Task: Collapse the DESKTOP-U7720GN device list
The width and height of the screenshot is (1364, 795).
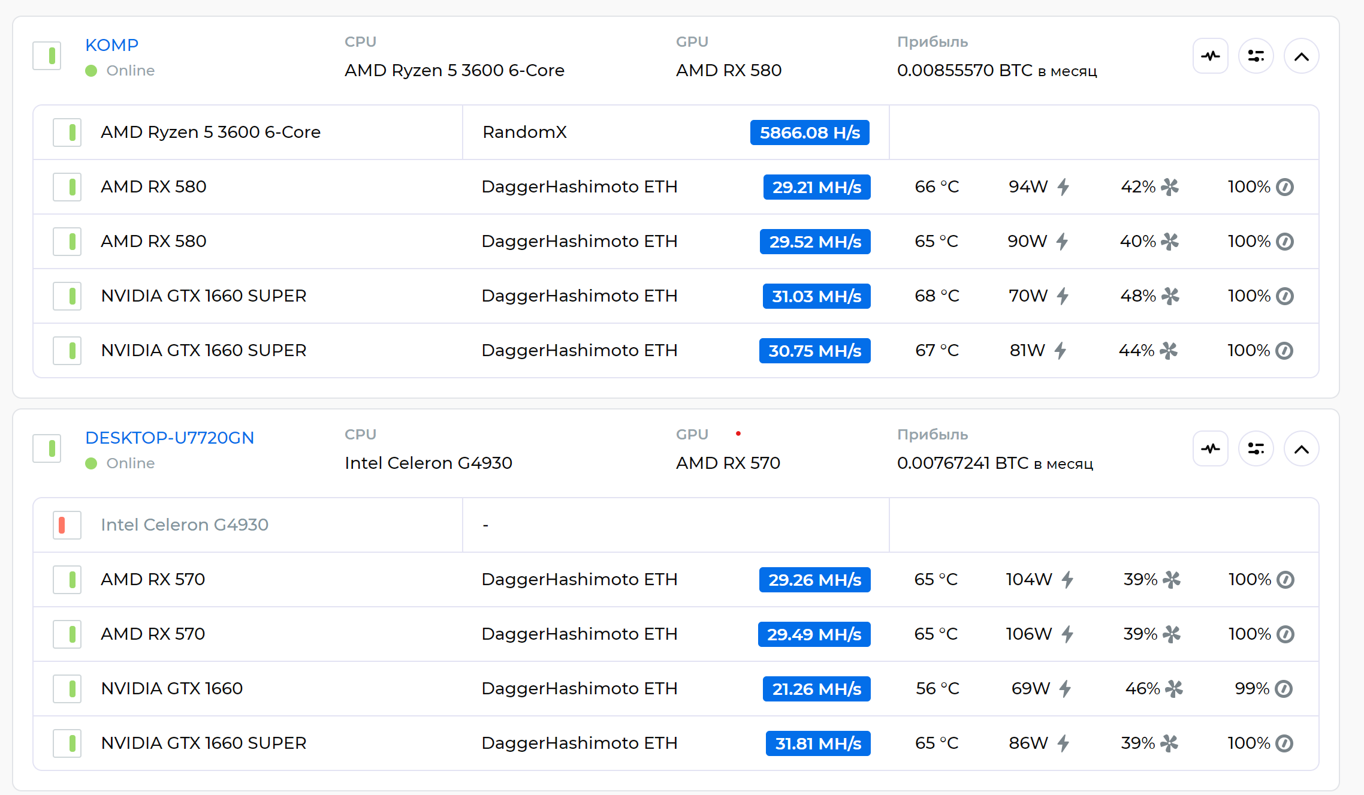Action: click(1301, 449)
